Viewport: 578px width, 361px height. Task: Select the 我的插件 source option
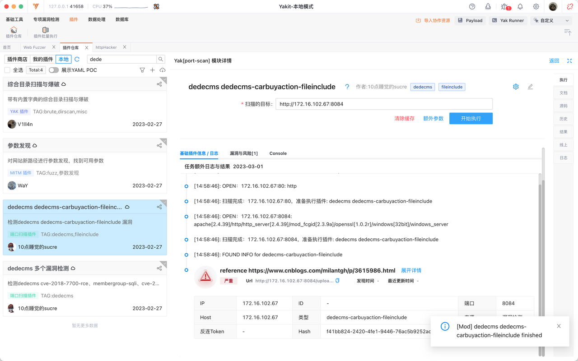(43, 59)
